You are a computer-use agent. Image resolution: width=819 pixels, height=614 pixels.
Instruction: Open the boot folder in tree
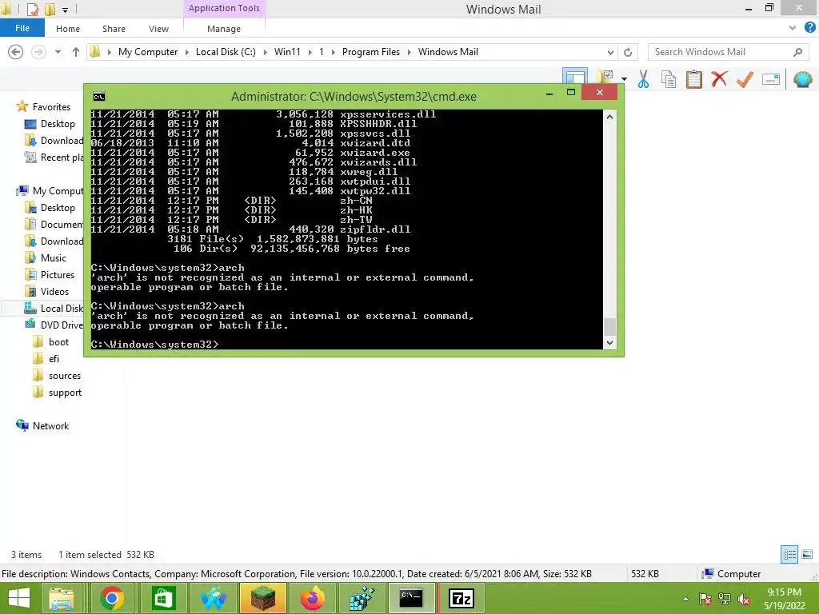pos(58,342)
